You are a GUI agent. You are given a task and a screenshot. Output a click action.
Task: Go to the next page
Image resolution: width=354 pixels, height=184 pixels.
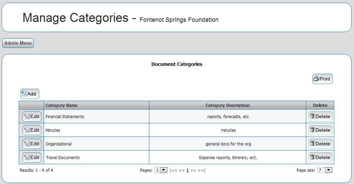coord(193,170)
